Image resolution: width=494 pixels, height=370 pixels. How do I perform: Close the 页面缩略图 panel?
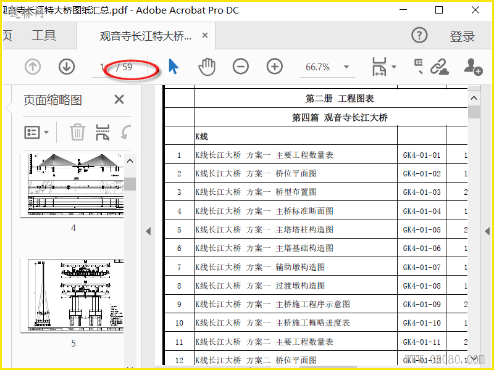[x=119, y=100]
